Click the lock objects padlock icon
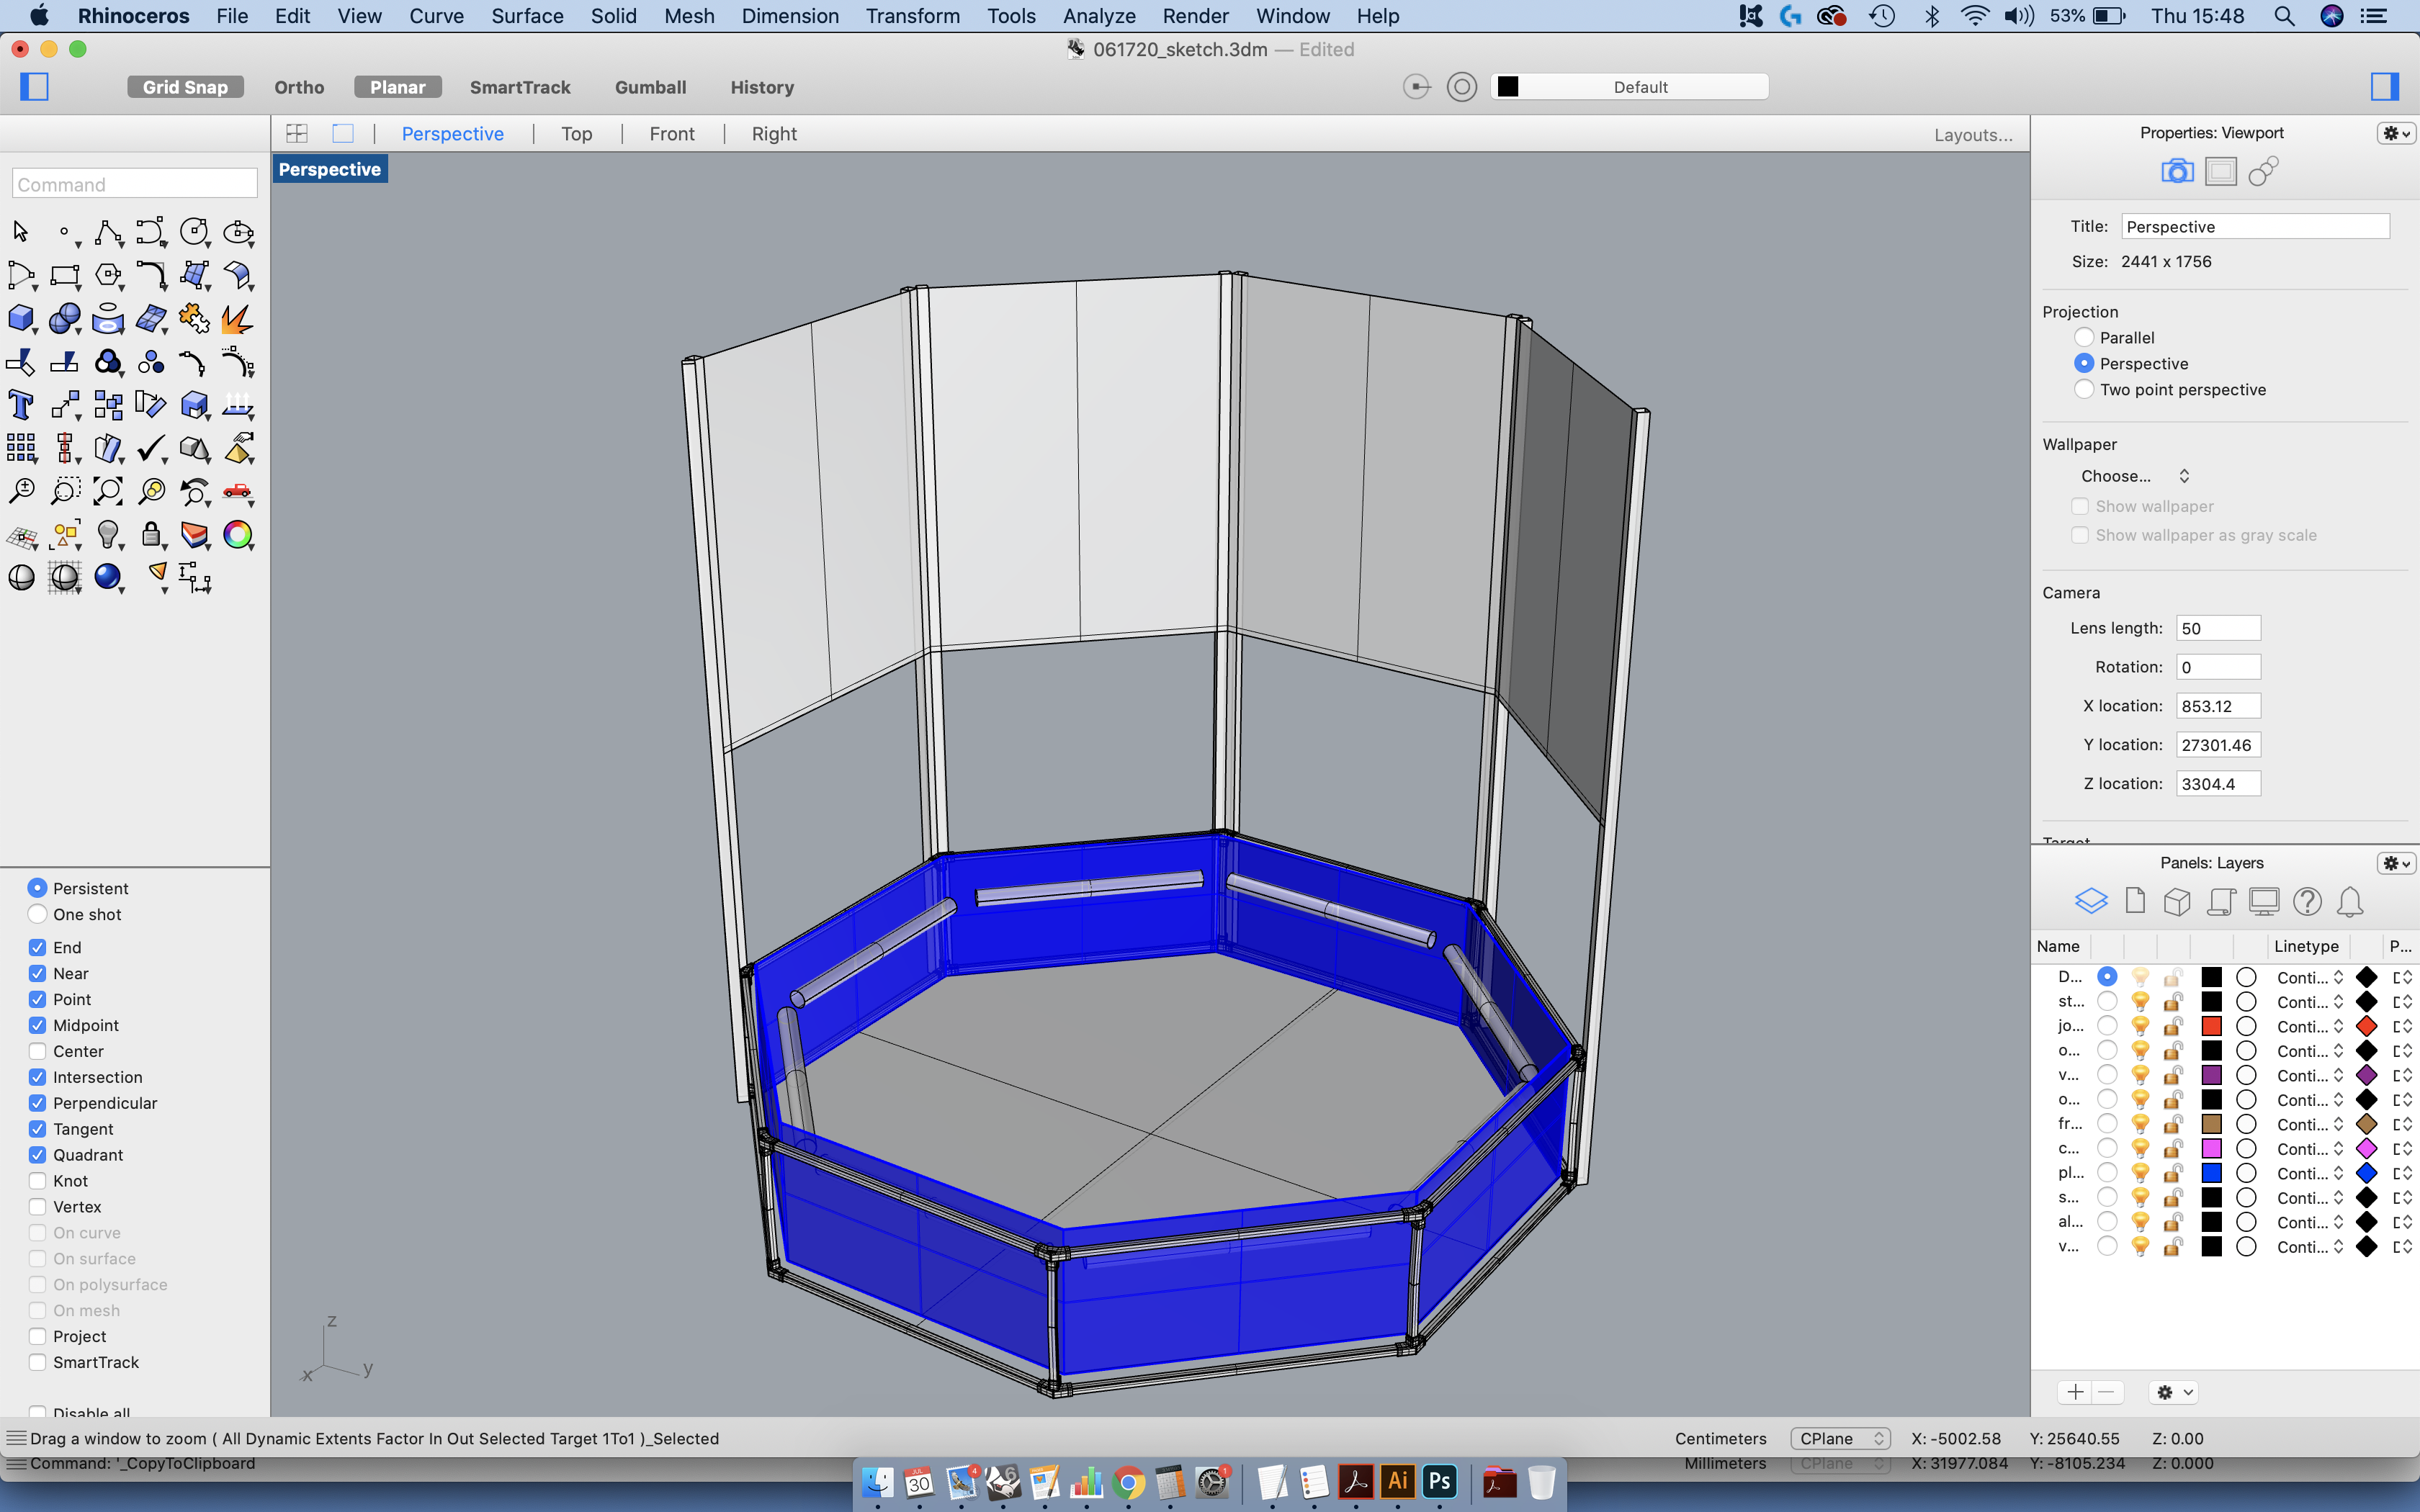 pos(150,535)
